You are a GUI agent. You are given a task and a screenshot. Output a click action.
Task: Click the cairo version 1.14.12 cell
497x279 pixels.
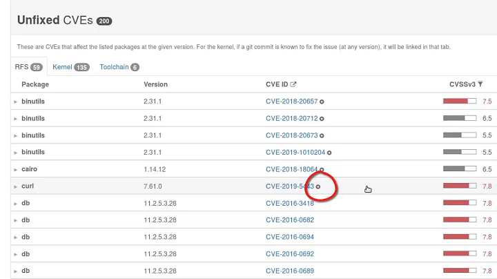[155, 169]
